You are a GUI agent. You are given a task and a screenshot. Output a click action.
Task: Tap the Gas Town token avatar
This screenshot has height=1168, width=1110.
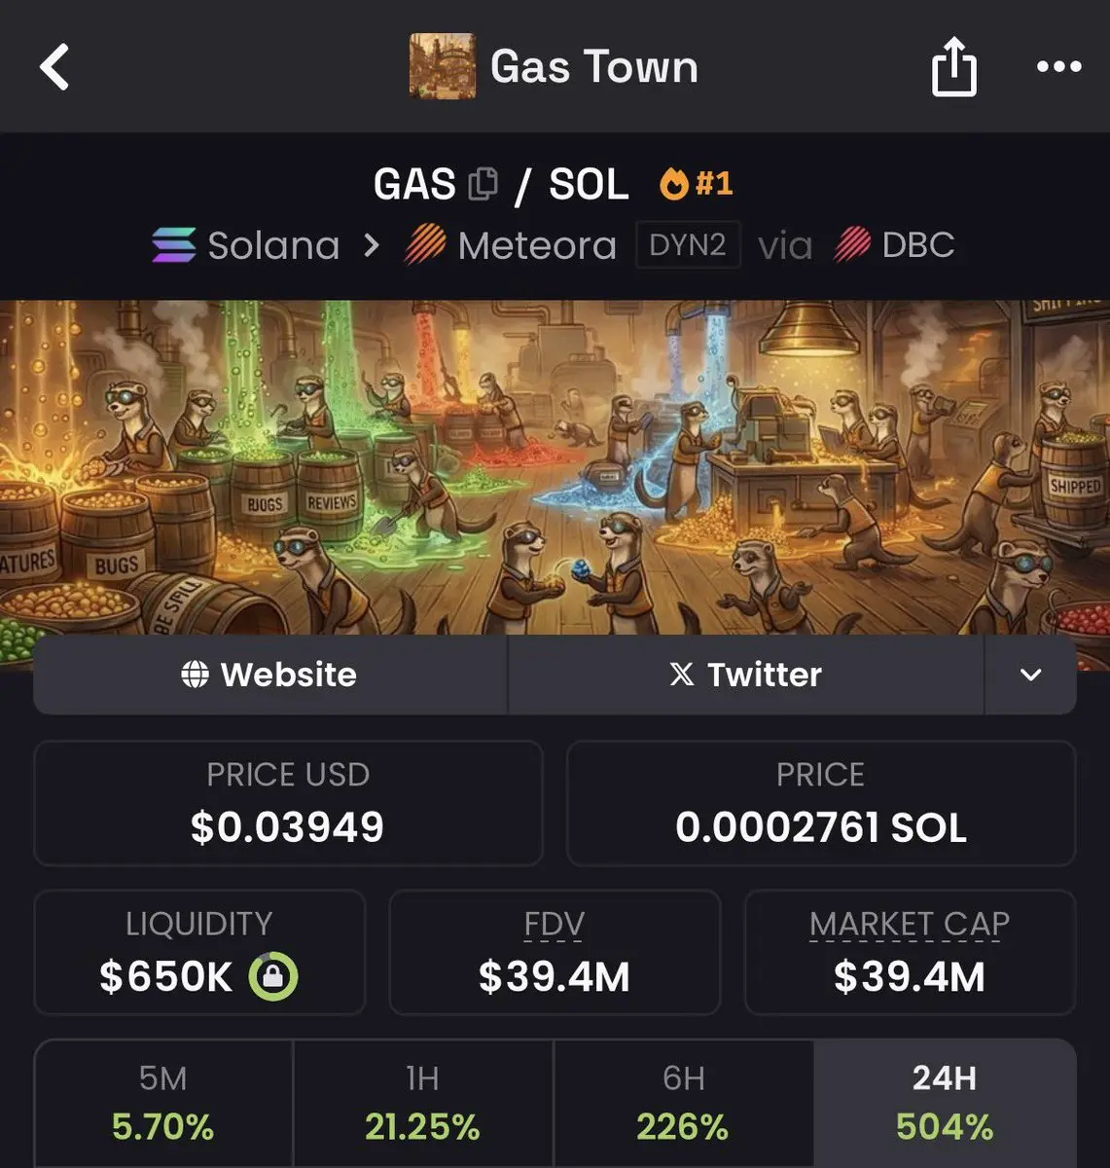[x=443, y=66]
